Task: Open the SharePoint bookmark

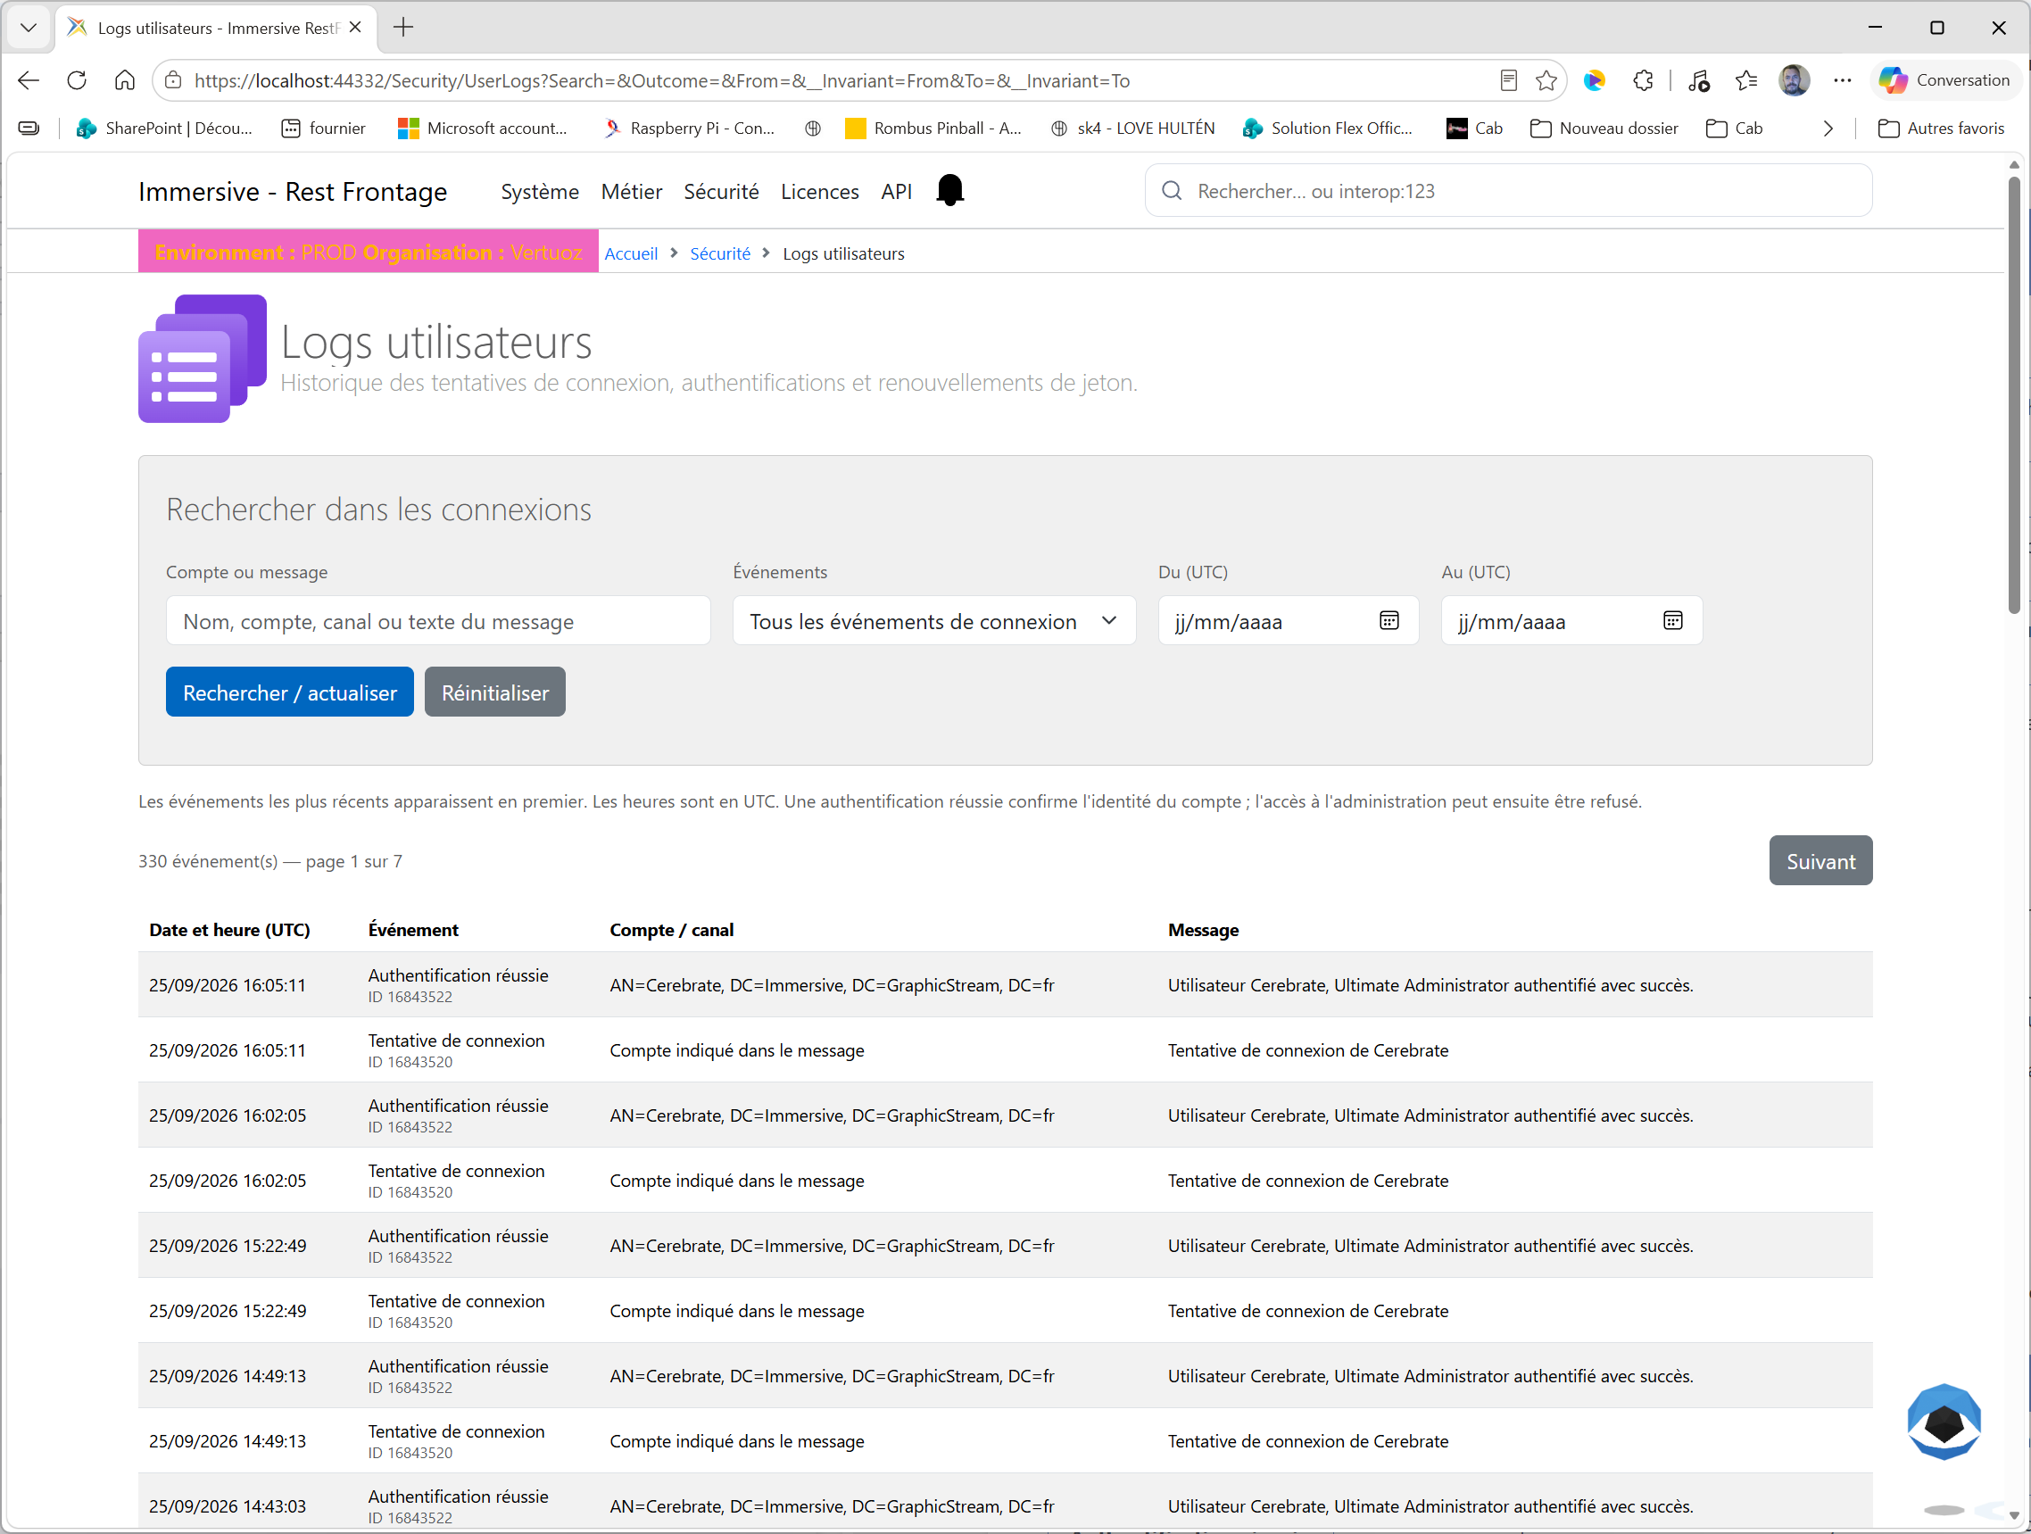Action: click(164, 129)
